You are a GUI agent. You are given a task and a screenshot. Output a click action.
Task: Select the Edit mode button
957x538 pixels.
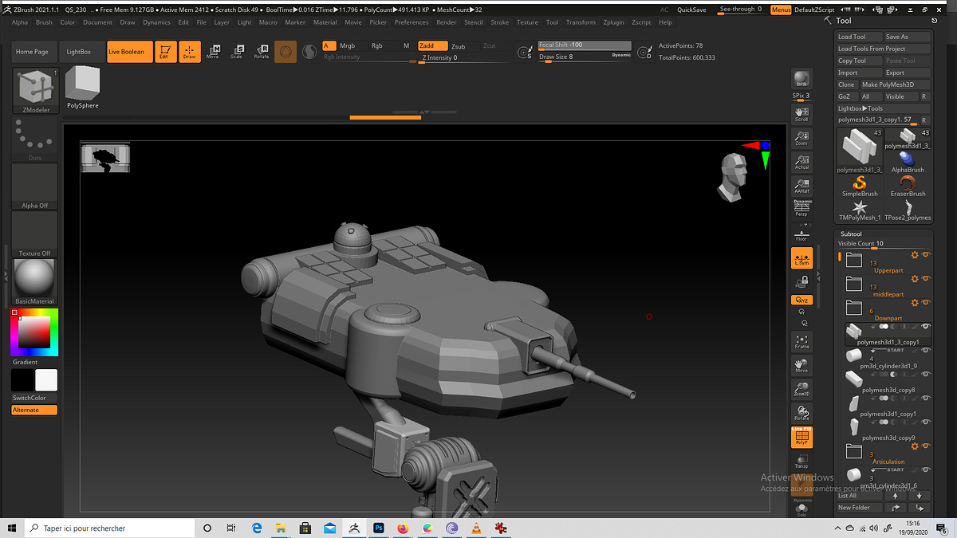tap(166, 52)
